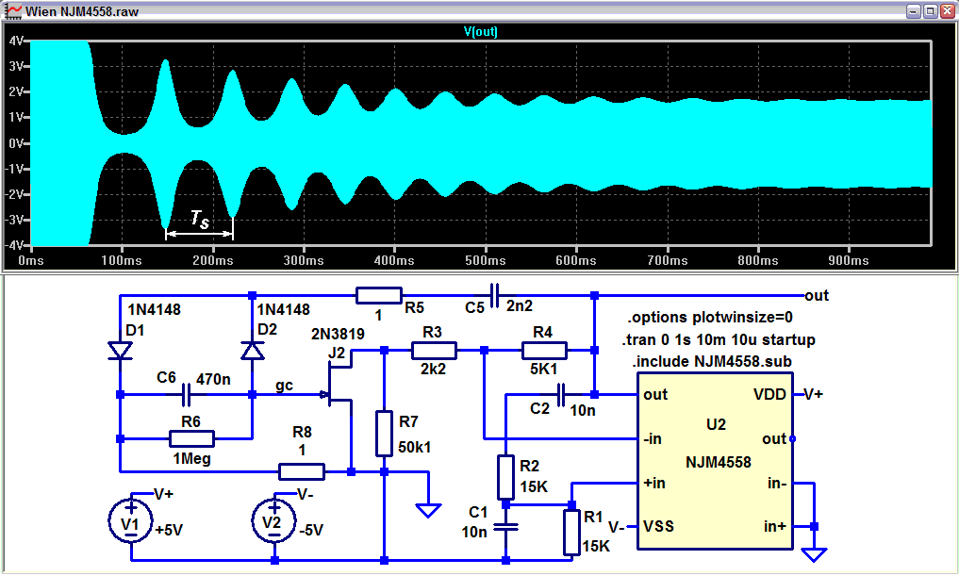
Task: Select capacitor C1 symbol
Action: 505,526
